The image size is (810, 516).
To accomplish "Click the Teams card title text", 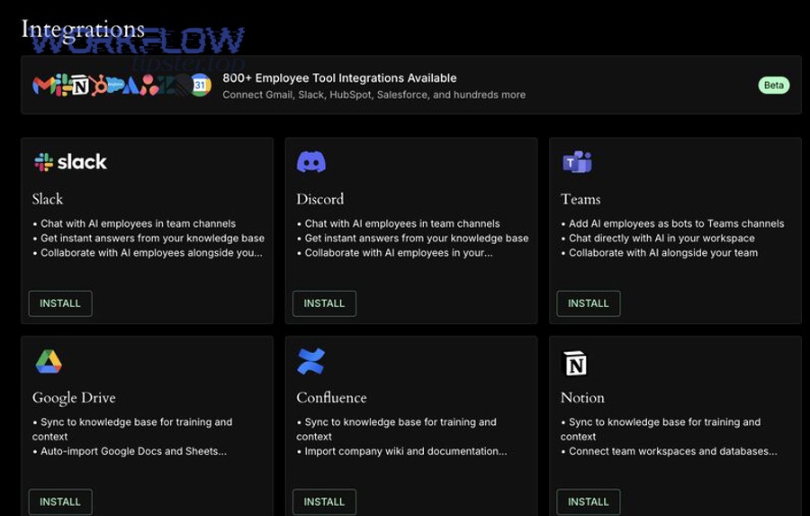I will click(580, 199).
